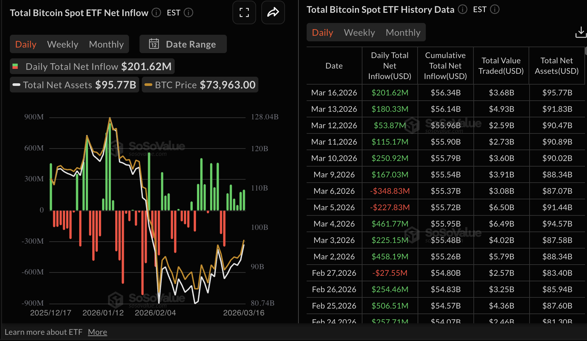Select Weekly tab in history table
This screenshot has width=587, height=341.
coord(359,32)
